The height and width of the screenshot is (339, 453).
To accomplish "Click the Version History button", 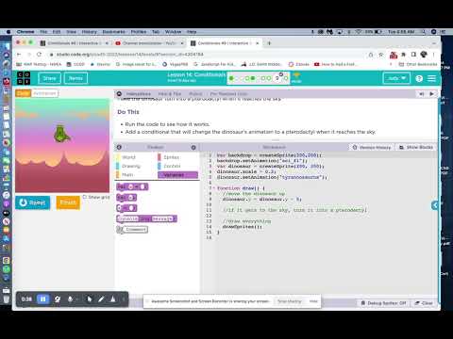I will (x=371, y=147).
